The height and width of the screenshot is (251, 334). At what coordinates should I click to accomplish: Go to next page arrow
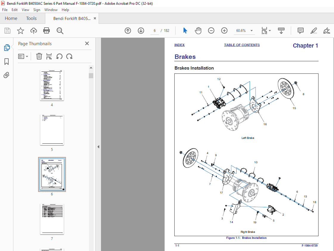point(141,31)
